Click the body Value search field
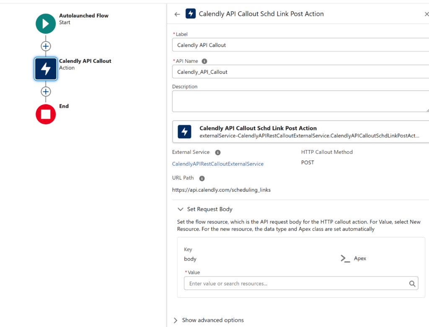This screenshot has height=327, width=429. 301,283
